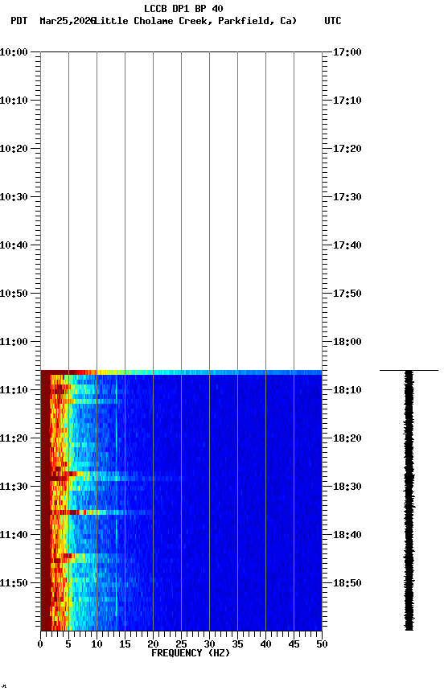
Task: Click the 18:20 UTC time label
Action: point(347,439)
